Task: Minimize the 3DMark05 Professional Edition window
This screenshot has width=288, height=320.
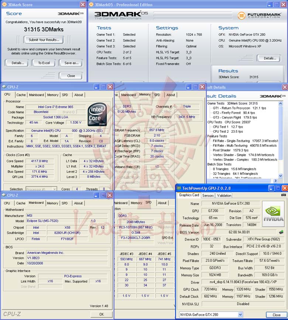Action: click(x=270, y=4)
